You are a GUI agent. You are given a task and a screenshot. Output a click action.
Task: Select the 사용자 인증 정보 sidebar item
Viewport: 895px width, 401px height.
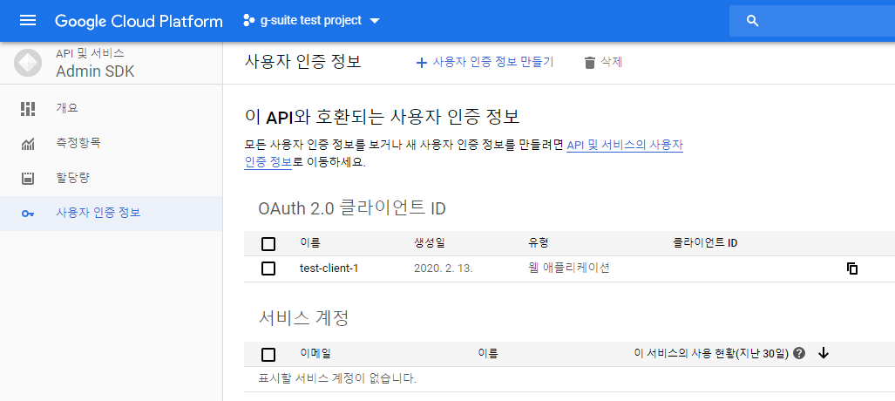tap(111, 213)
